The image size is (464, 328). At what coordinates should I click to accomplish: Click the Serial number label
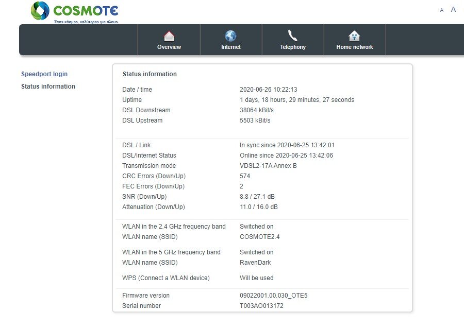click(x=141, y=306)
